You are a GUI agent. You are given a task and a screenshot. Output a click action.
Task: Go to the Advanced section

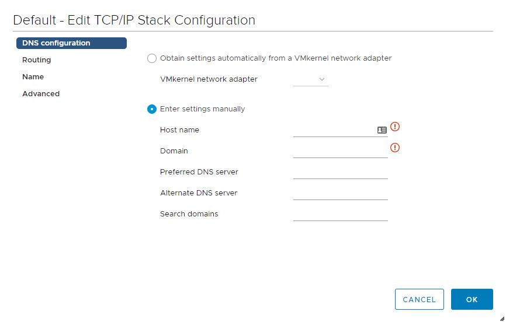tap(41, 94)
